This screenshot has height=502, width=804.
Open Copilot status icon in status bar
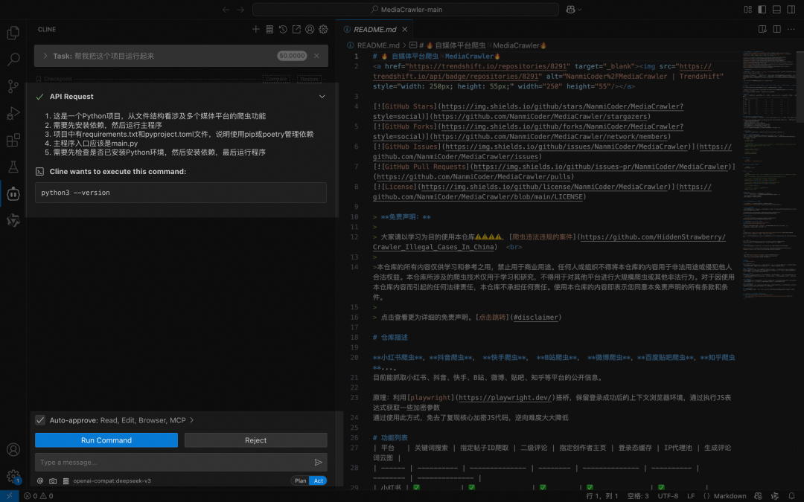pos(759,496)
